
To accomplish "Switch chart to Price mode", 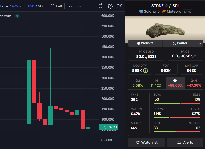I will (x=4, y=6).
